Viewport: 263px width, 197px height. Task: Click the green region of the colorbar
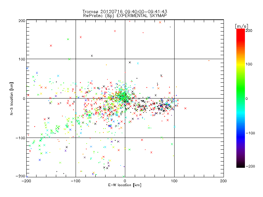pos(241,88)
